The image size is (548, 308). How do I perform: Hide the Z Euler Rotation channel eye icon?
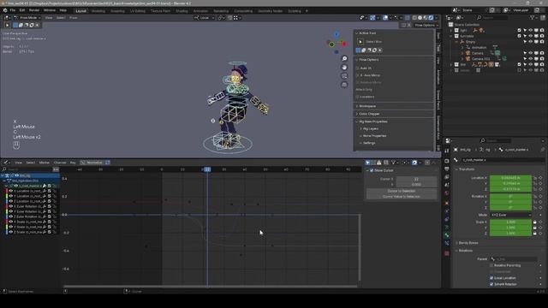pyautogui.click(x=11, y=216)
